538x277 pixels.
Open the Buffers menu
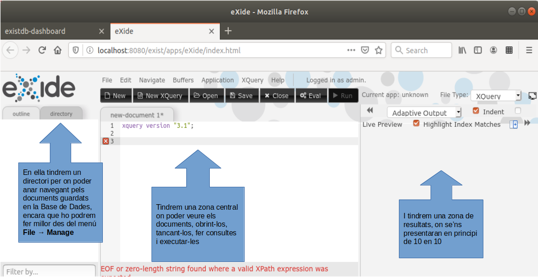click(183, 80)
